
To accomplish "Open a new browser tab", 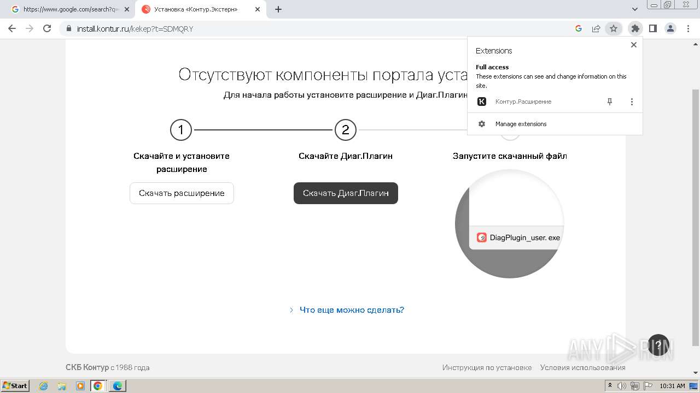I will tap(278, 9).
